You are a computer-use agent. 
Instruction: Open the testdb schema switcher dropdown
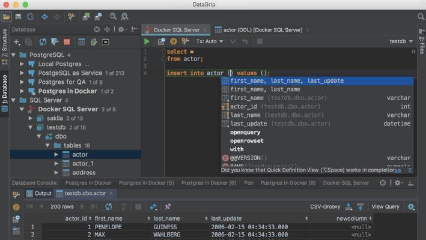pyautogui.click(x=401, y=41)
